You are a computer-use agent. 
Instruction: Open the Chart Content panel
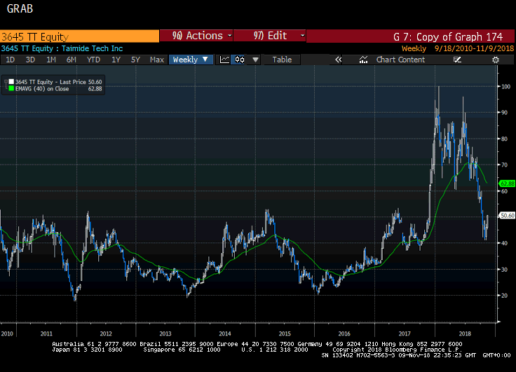[x=400, y=60]
